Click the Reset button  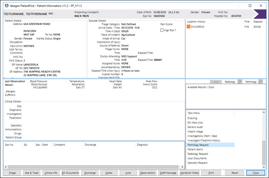(x=235, y=173)
